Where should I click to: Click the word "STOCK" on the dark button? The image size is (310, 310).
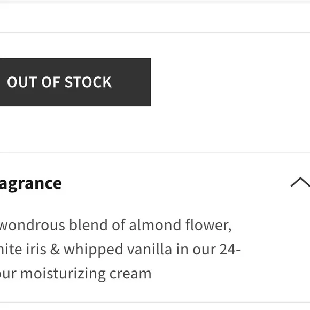pos(88,82)
